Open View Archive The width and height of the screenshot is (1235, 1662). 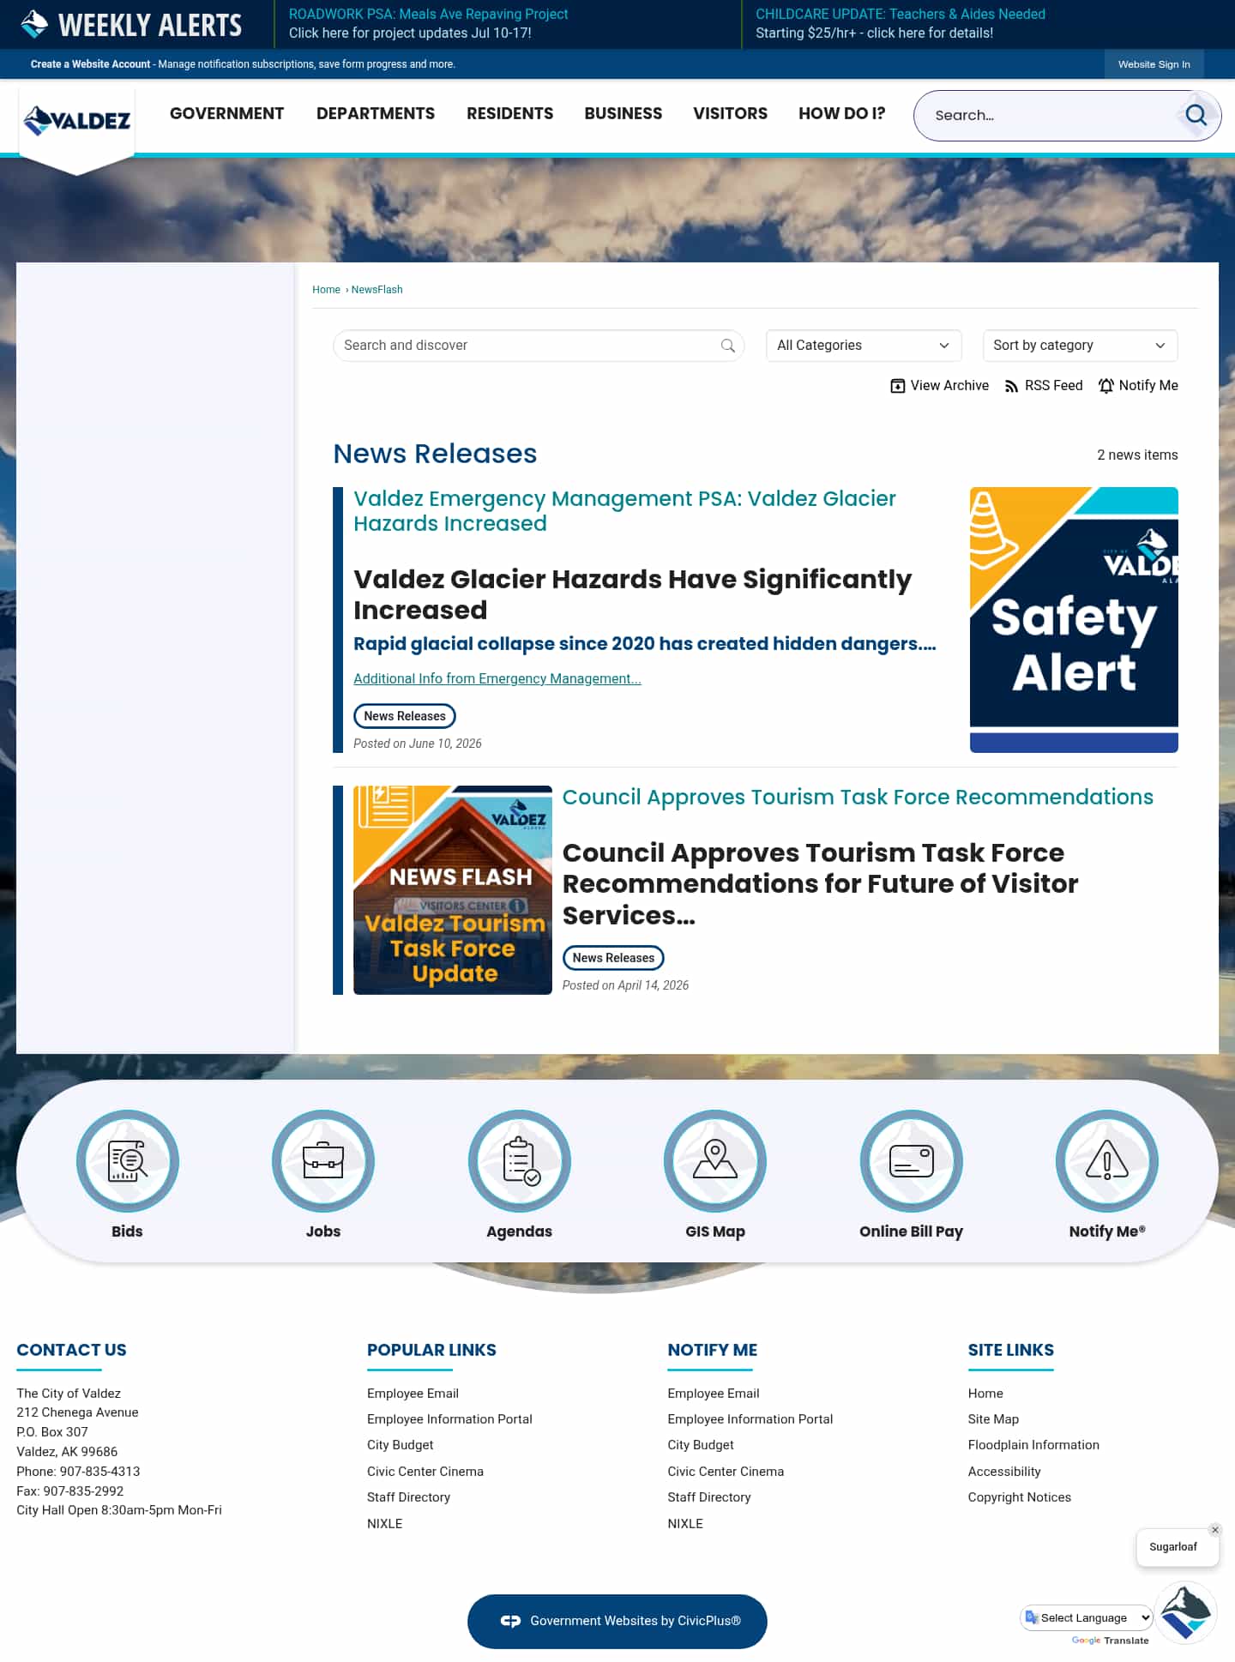point(939,386)
